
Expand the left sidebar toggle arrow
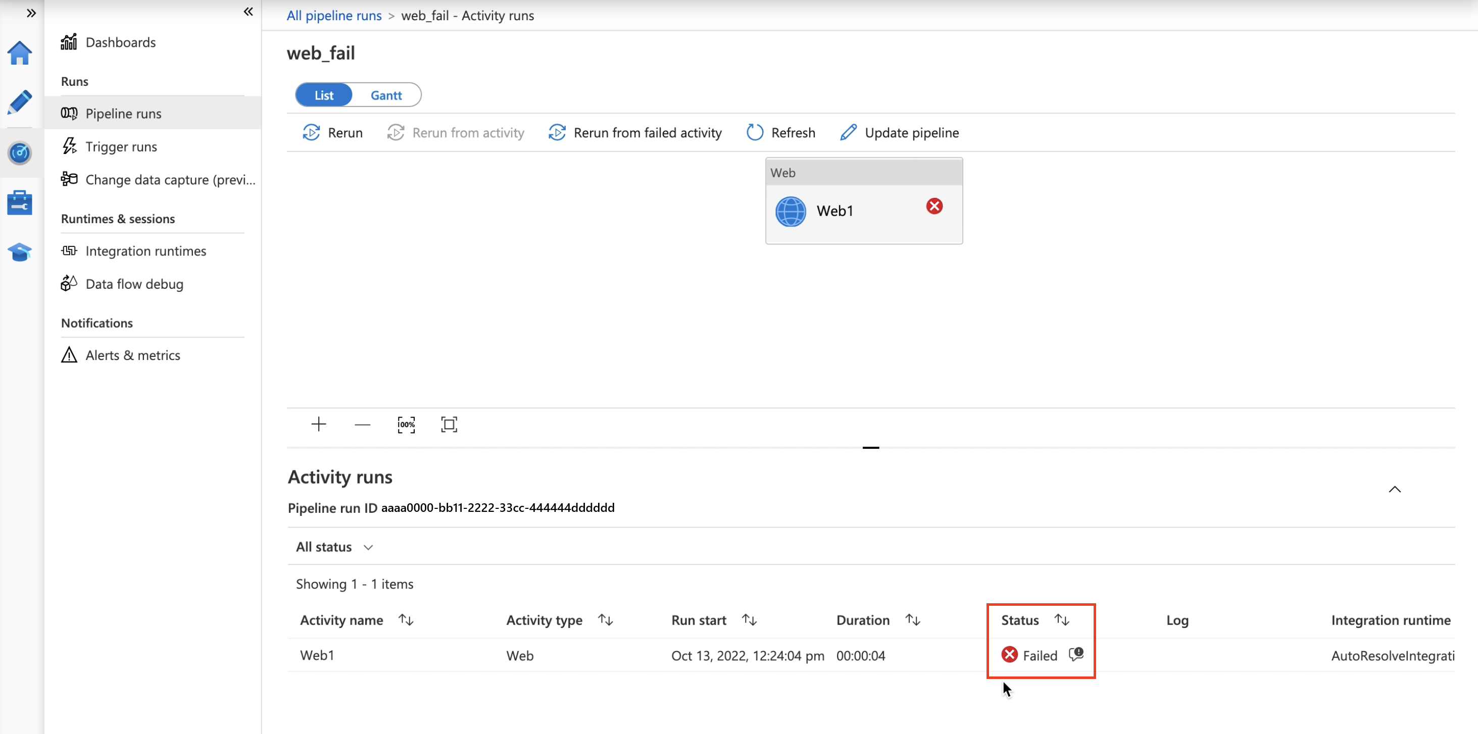click(31, 12)
